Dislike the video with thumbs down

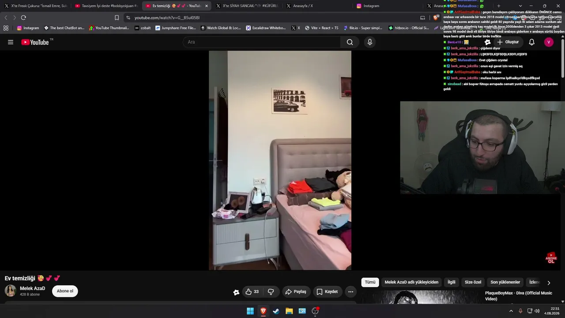click(271, 291)
